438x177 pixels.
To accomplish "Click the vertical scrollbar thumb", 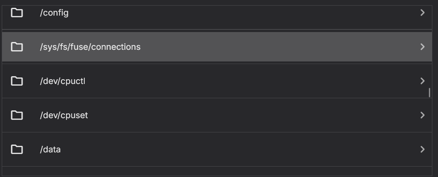I will pos(429,93).
